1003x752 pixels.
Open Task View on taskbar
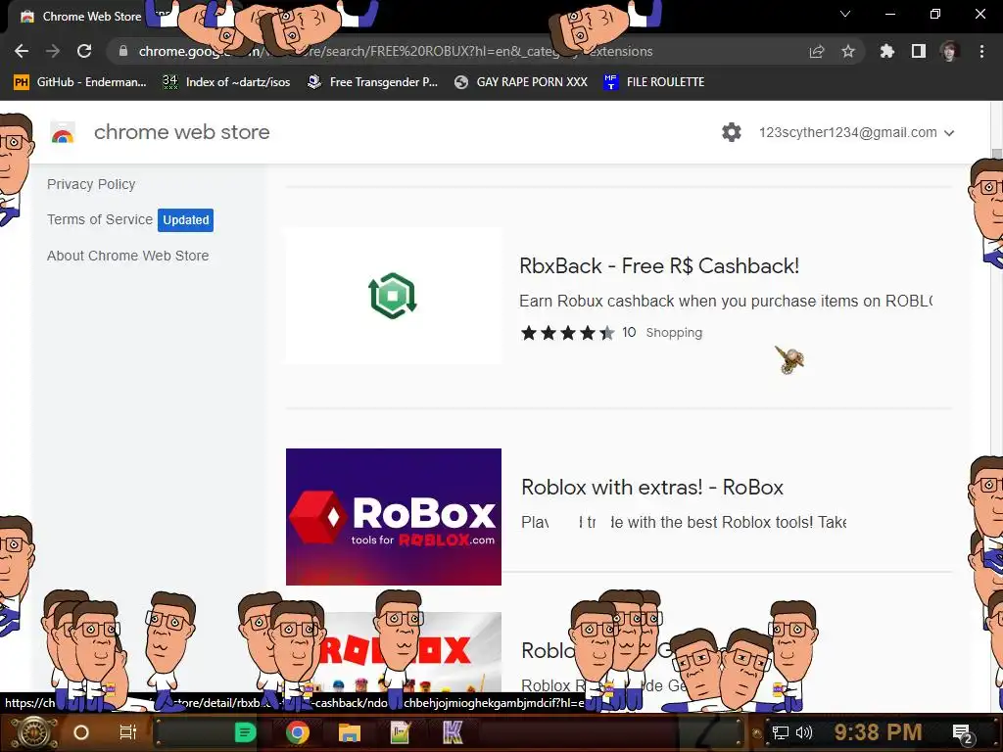tap(128, 732)
